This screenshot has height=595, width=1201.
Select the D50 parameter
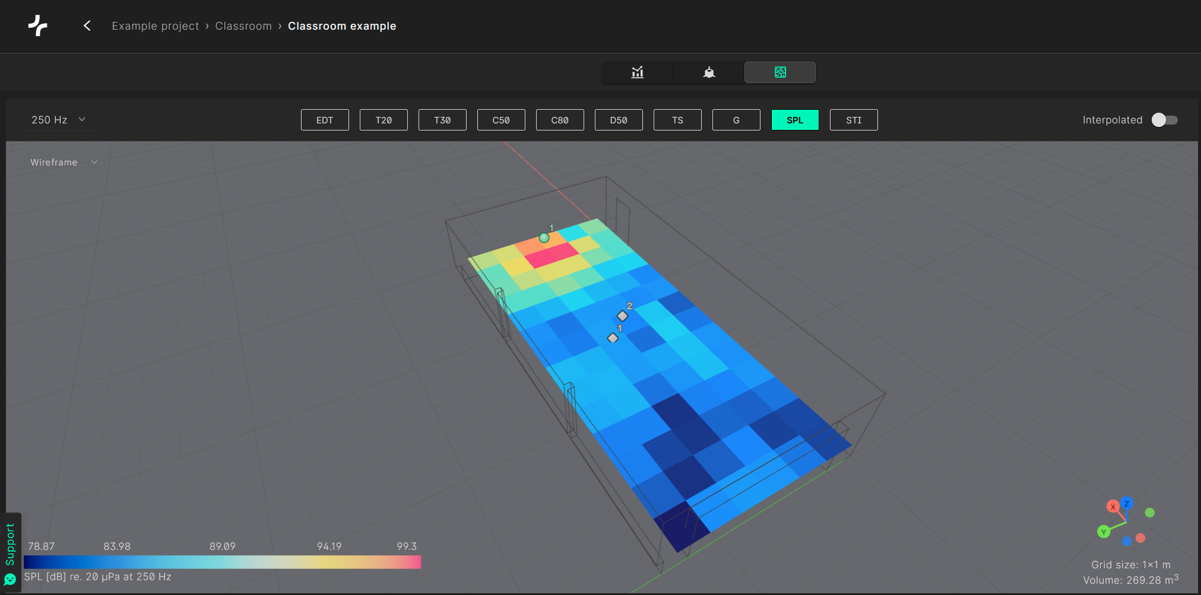pyautogui.click(x=619, y=120)
